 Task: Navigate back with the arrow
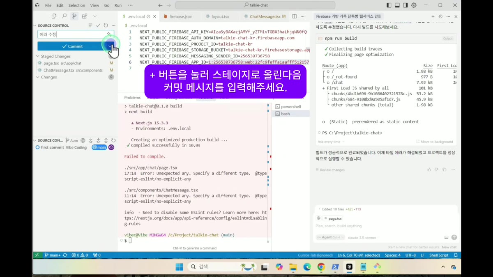pos(160,5)
